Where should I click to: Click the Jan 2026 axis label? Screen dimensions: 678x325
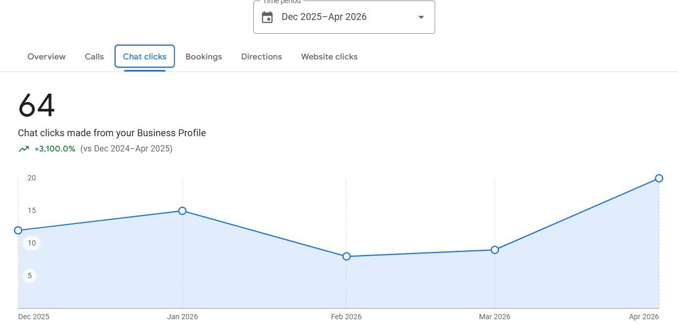[x=182, y=317]
